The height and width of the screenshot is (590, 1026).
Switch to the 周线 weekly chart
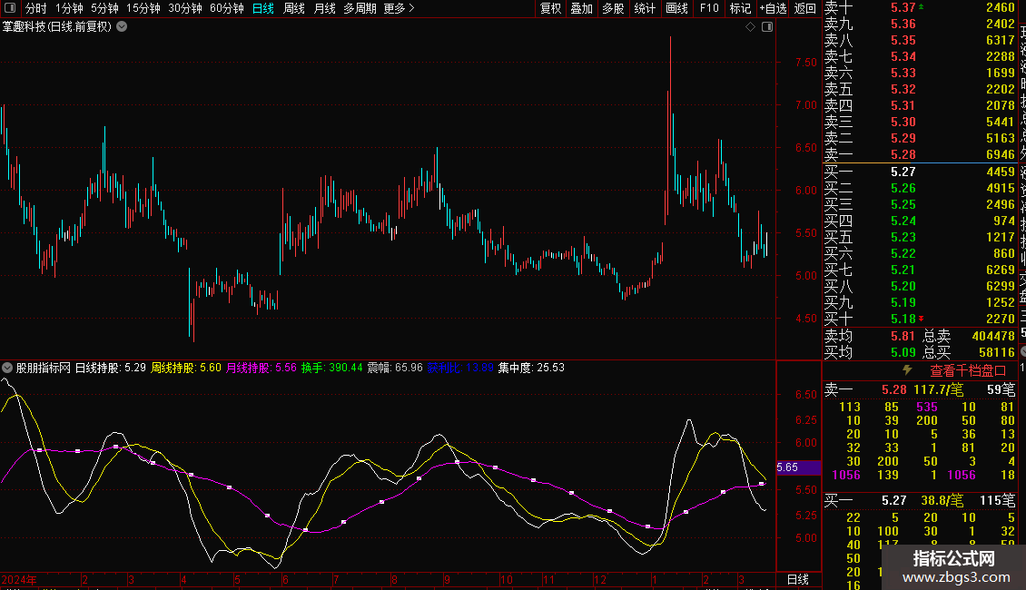click(x=294, y=8)
